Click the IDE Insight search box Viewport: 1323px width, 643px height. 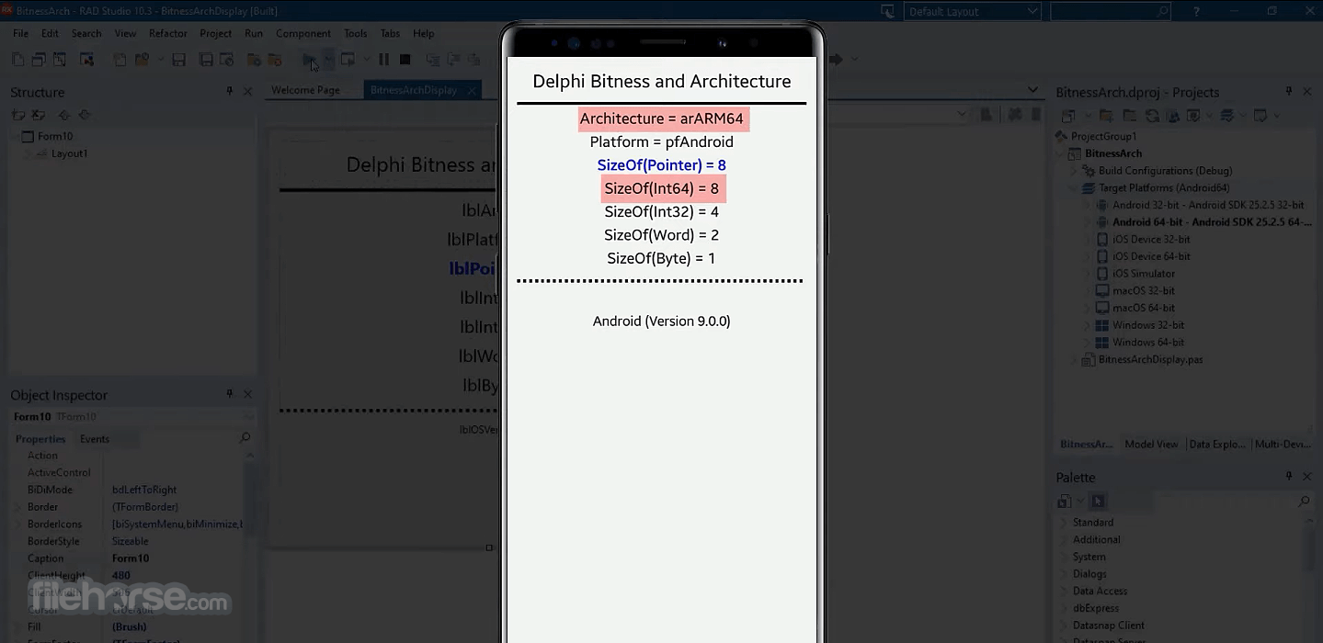tap(1111, 11)
